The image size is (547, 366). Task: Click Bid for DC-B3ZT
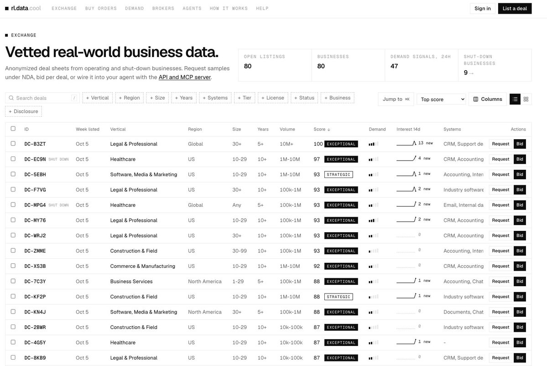520,144
